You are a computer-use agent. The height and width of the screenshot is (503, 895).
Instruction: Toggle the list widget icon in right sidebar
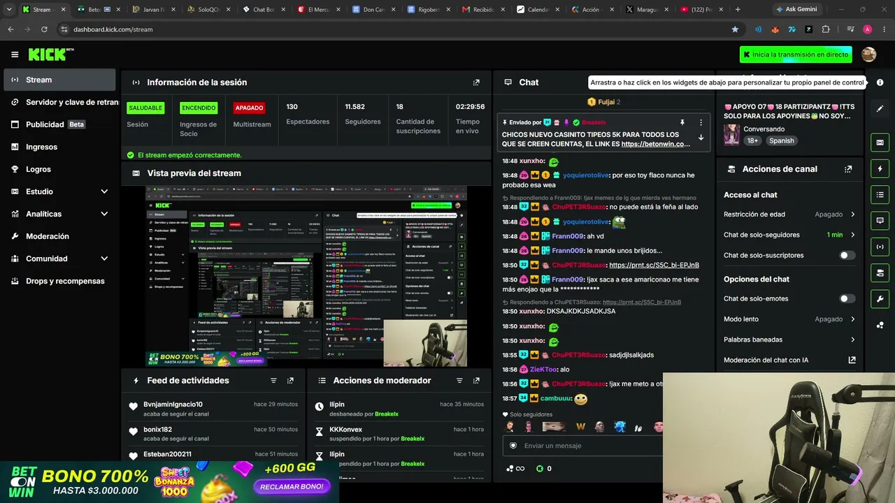coord(880,194)
